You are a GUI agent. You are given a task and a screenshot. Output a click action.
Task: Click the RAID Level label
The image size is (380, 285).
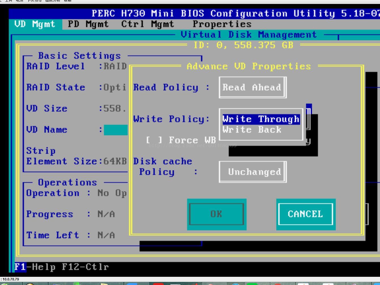[56, 67]
